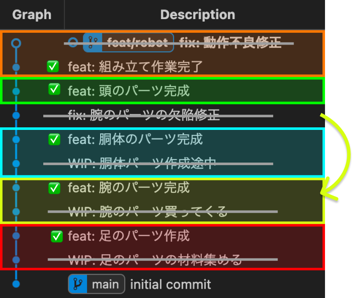The height and width of the screenshot is (298, 353).
Task: Click the graph node for initial commit
Action: tap(16, 284)
